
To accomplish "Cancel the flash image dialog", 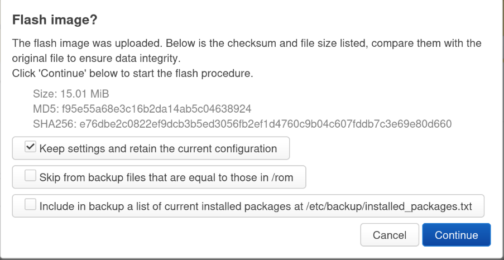I will (x=389, y=235).
